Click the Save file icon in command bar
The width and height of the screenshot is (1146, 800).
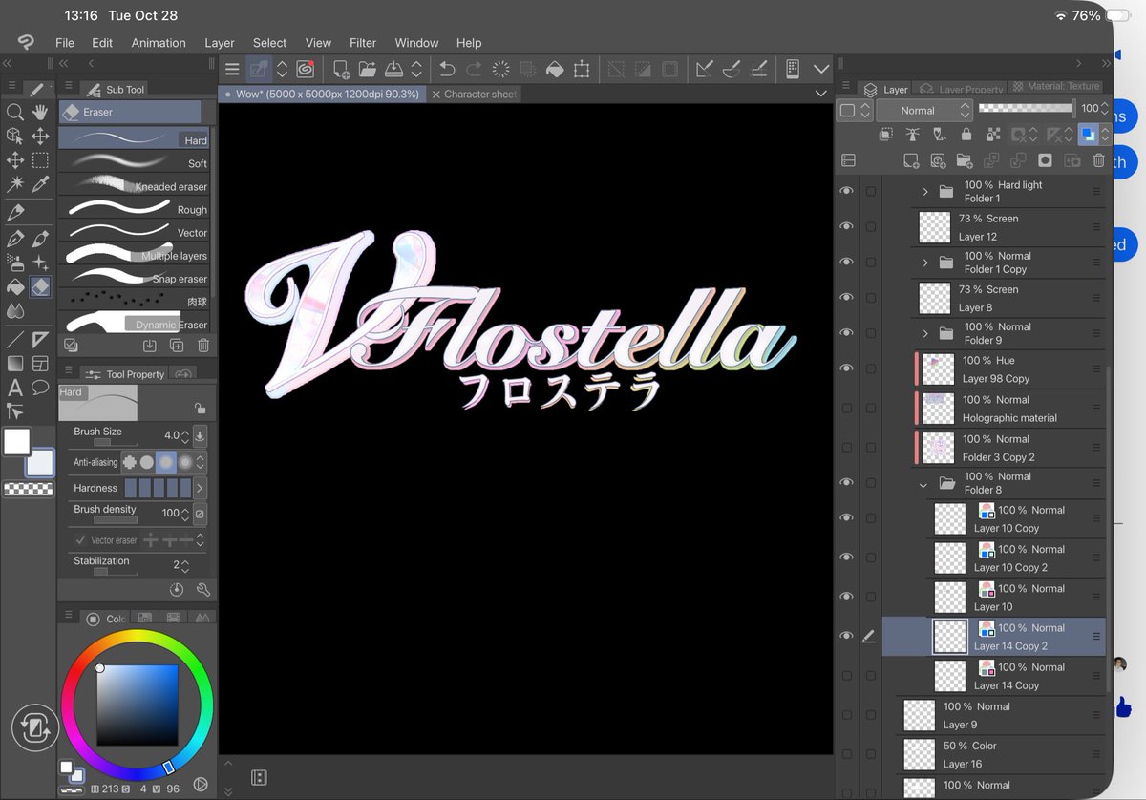pos(393,69)
